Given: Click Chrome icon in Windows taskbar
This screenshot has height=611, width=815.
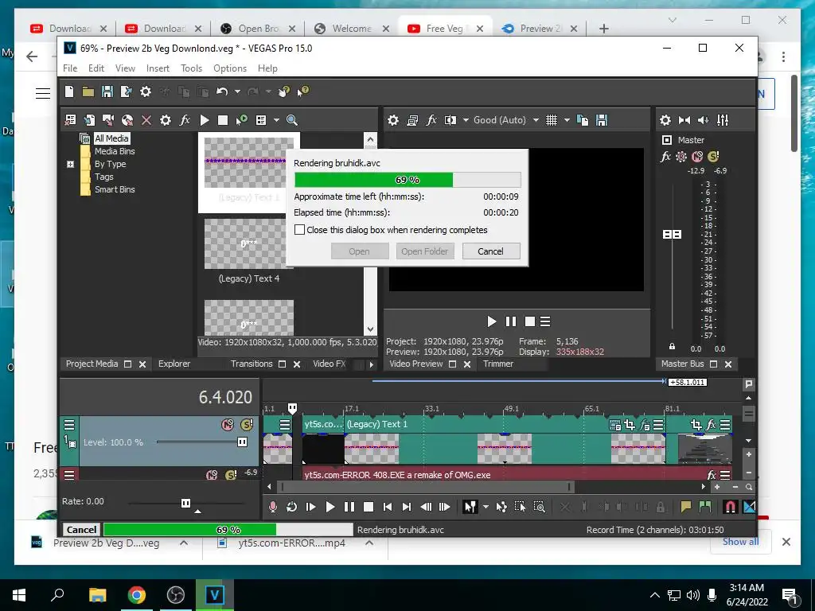Looking at the screenshot, I should [137, 595].
